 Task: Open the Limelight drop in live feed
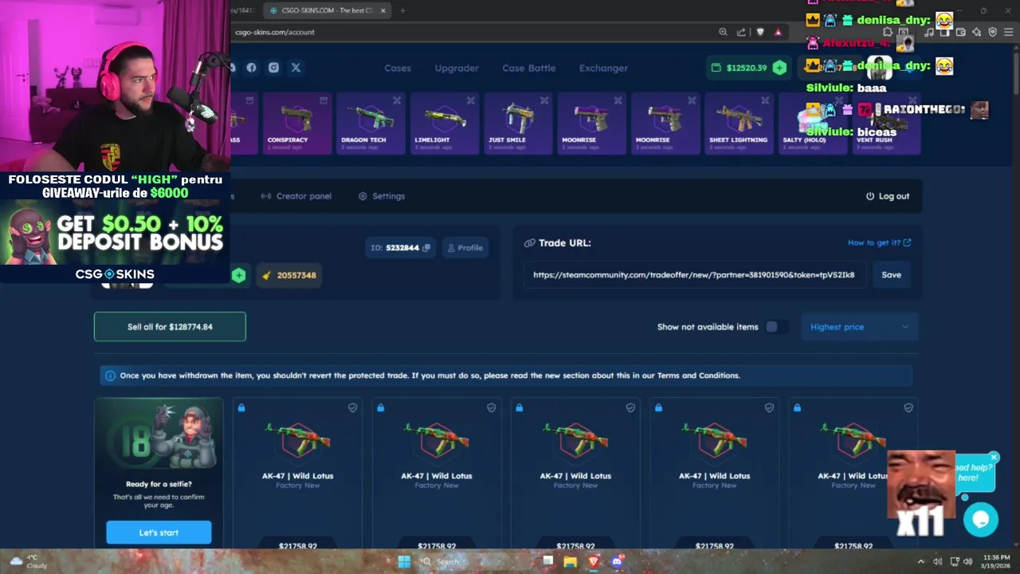point(445,124)
